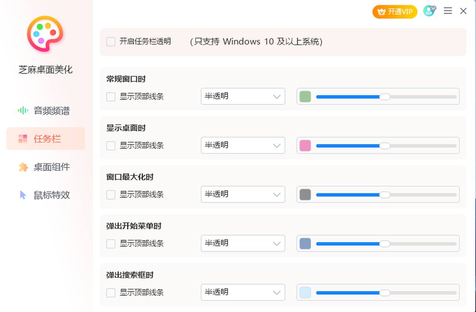The image size is (476, 312).
Task: Switch to the 桌面组件 section
Action: 51,167
